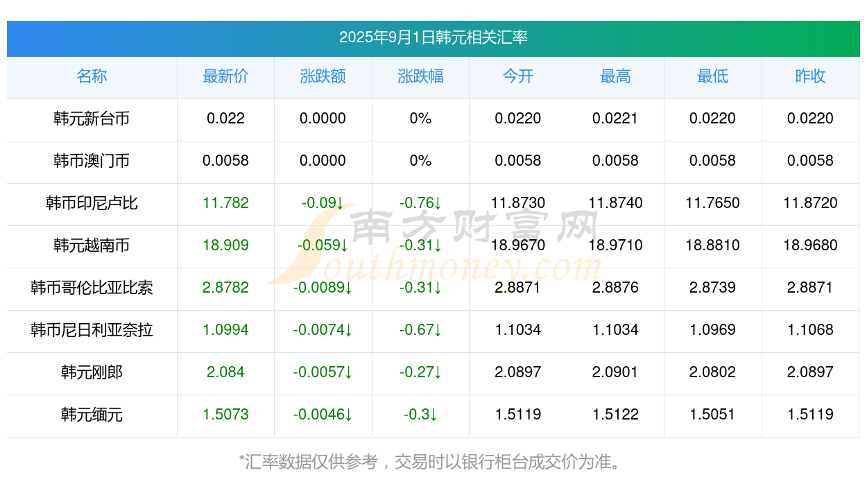Click latest price 2.084 for 韩元刚郎

pyautogui.click(x=225, y=372)
